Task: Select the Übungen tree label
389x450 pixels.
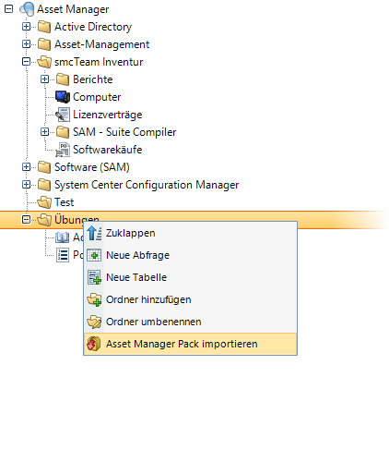Action: click(77, 219)
